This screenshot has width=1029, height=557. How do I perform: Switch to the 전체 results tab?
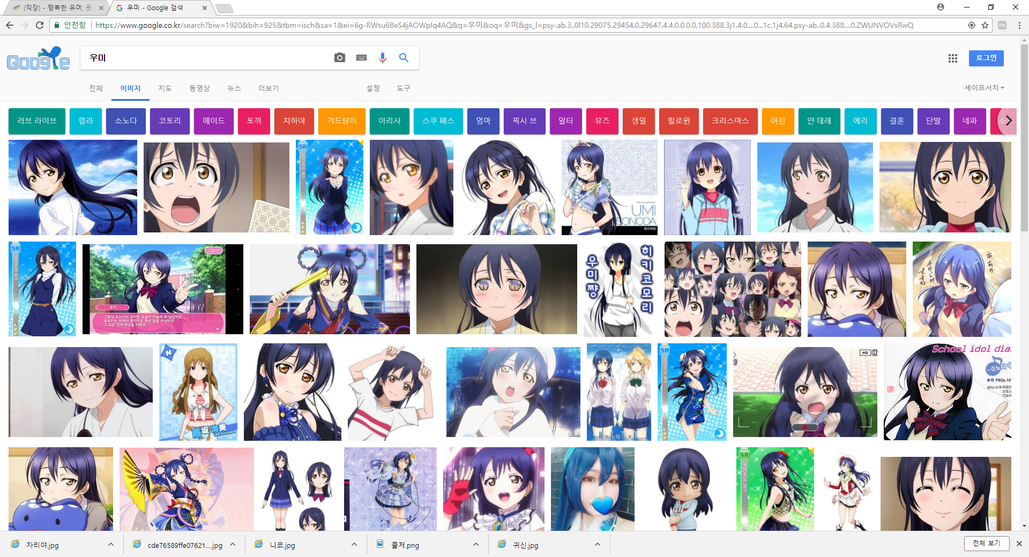96,88
